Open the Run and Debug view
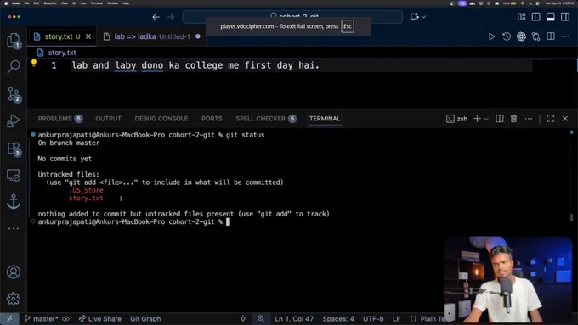 [14, 120]
